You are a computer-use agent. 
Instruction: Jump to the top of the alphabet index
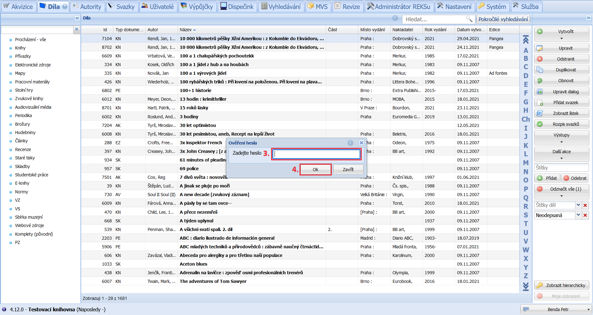point(526,40)
